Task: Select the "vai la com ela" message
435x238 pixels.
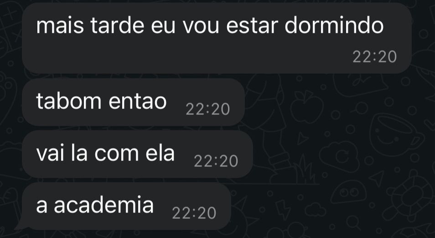Action: click(x=137, y=154)
